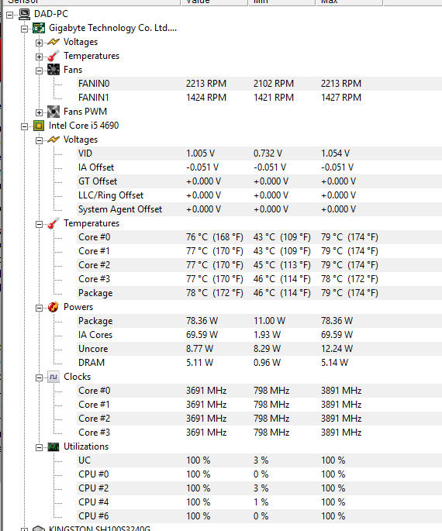The image size is (442, 531).
Task: Click the Fans PWM fan icon
Action: coord(54,112)
